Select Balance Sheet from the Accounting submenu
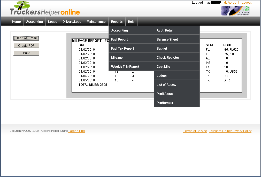This screenshot has width=261, height=177. pos(167,40)
